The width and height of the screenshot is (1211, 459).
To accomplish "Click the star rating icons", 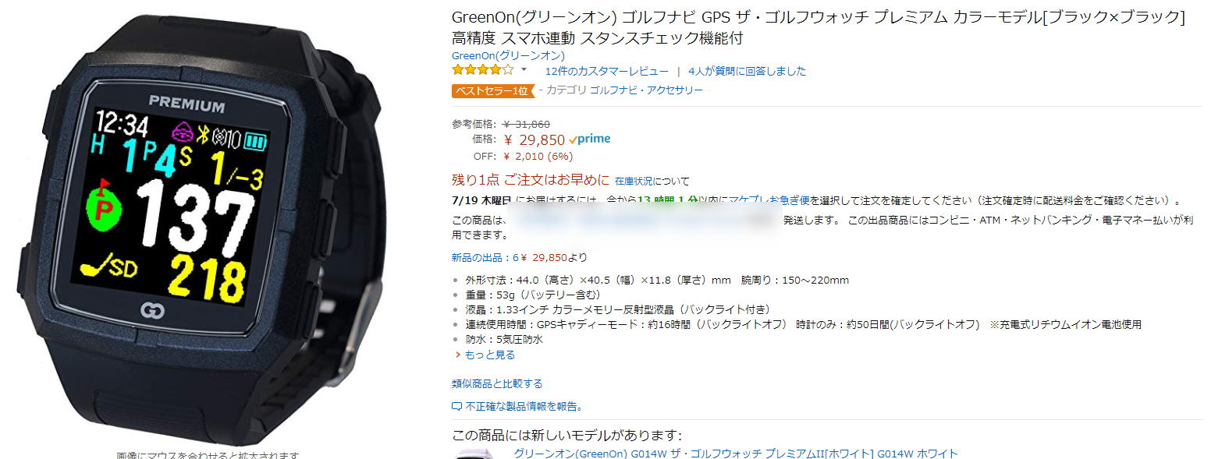I will coord(483,70).
